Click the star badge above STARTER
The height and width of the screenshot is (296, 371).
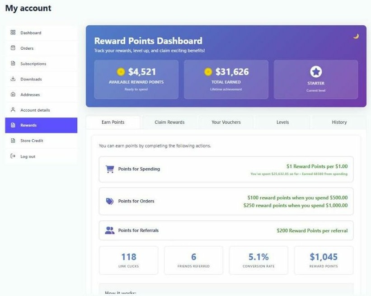pyautogui.click(x=316, y=72)
